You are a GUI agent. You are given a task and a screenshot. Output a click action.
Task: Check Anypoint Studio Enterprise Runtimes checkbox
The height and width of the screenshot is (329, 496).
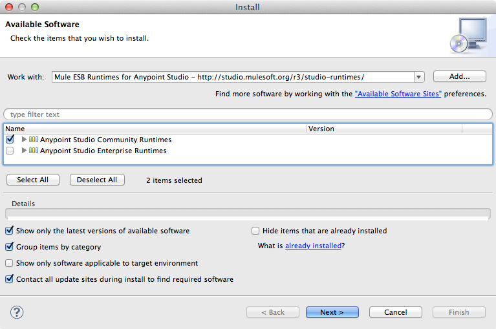tap(10, 151)
